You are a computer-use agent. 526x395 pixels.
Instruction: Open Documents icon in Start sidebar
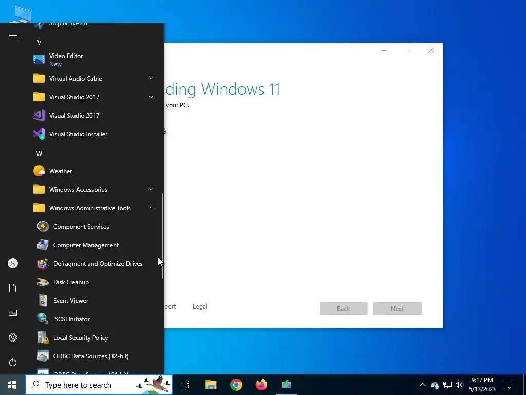coord(13,288)
